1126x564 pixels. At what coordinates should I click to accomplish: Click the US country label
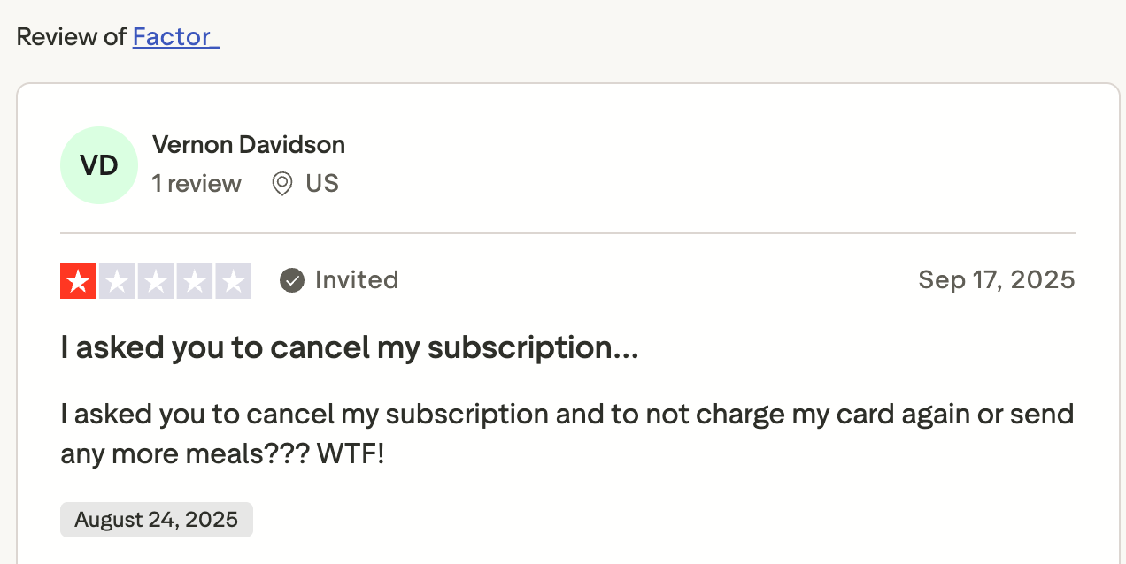click(322, 184)
